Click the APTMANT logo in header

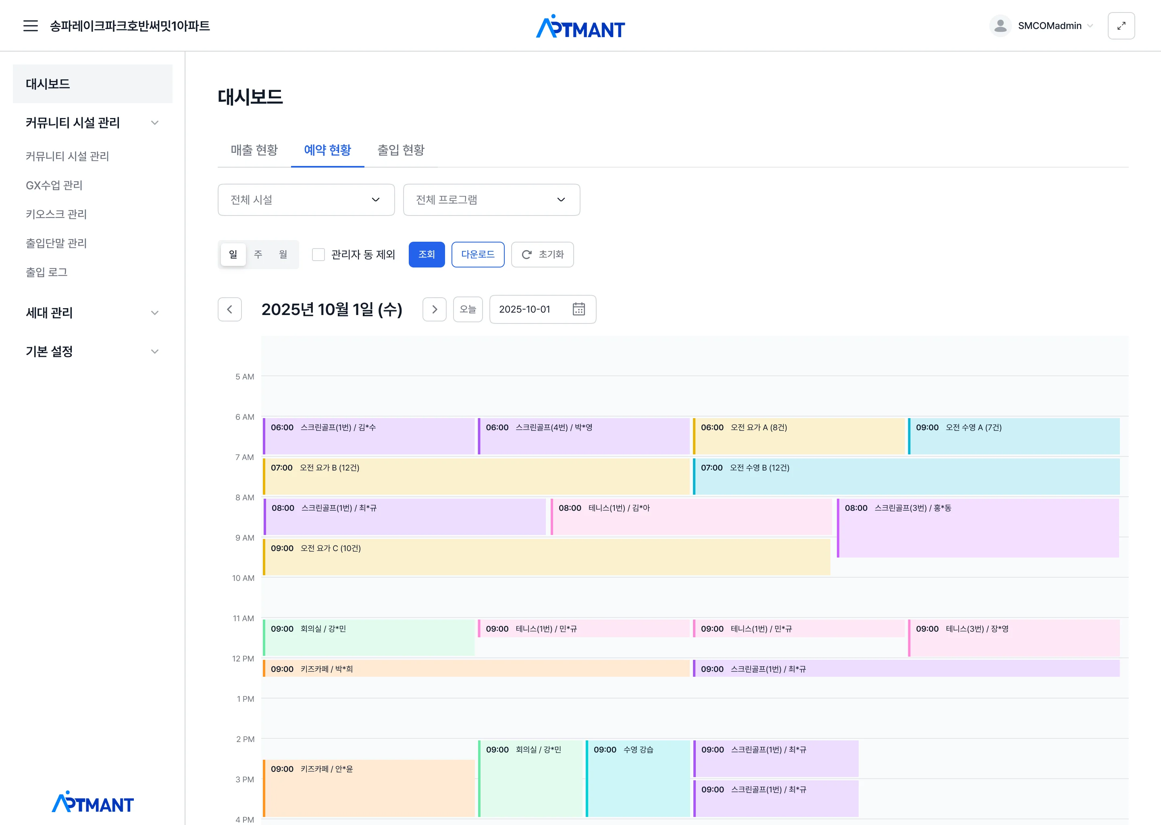tap(580, 27)
